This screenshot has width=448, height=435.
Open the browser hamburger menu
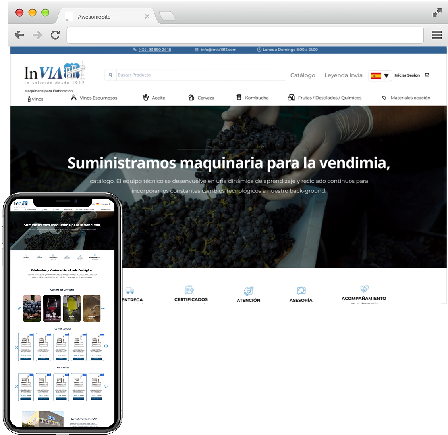(436, 35)
